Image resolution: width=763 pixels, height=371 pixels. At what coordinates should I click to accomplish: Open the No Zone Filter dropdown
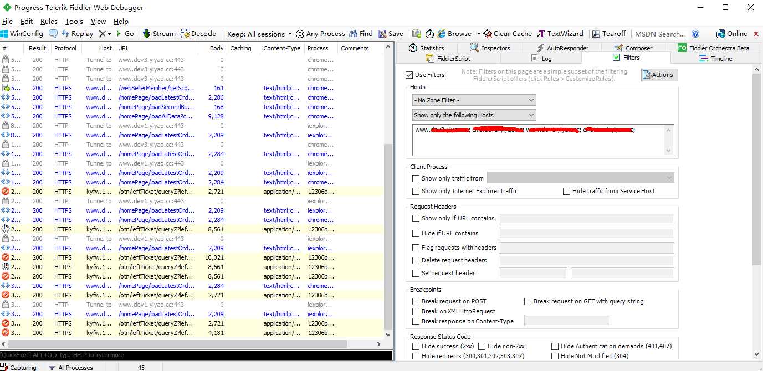click(x=474, y=100)
